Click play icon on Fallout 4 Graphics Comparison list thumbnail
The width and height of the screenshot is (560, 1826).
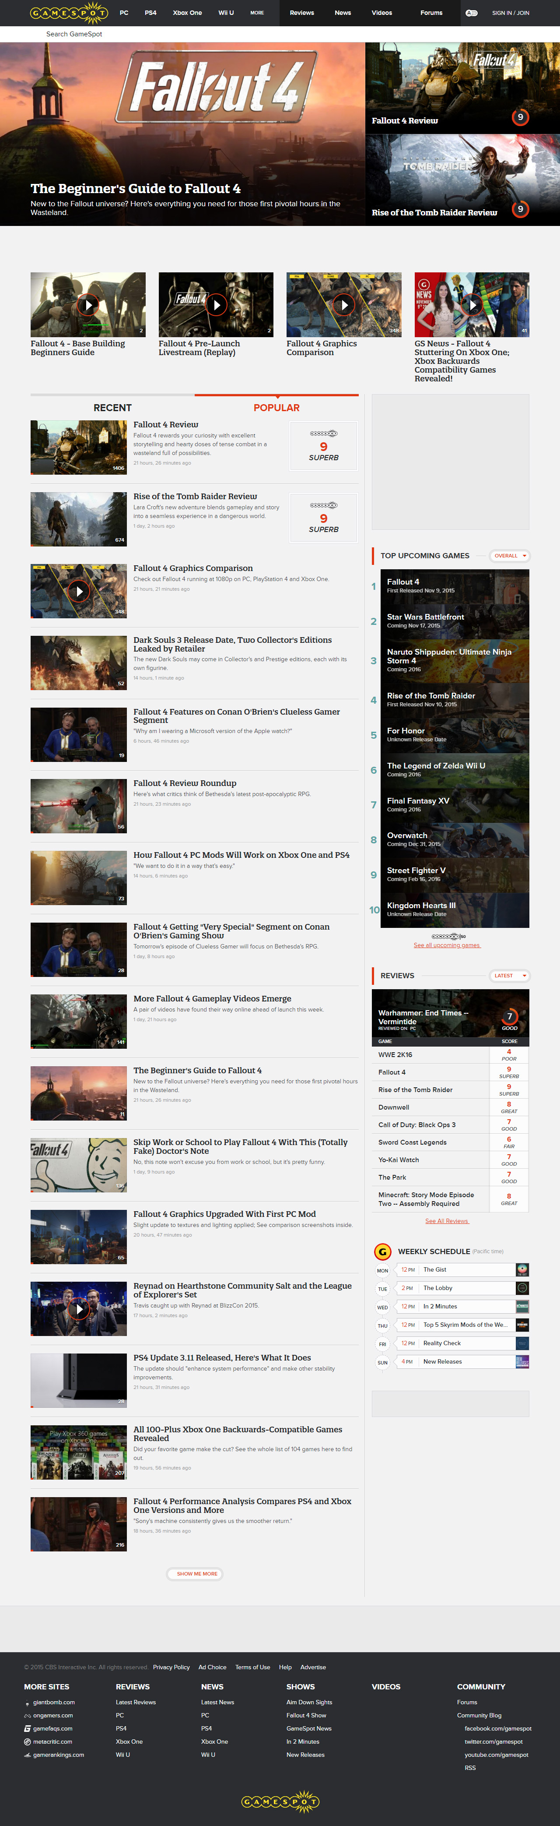[x=79, y=591]
